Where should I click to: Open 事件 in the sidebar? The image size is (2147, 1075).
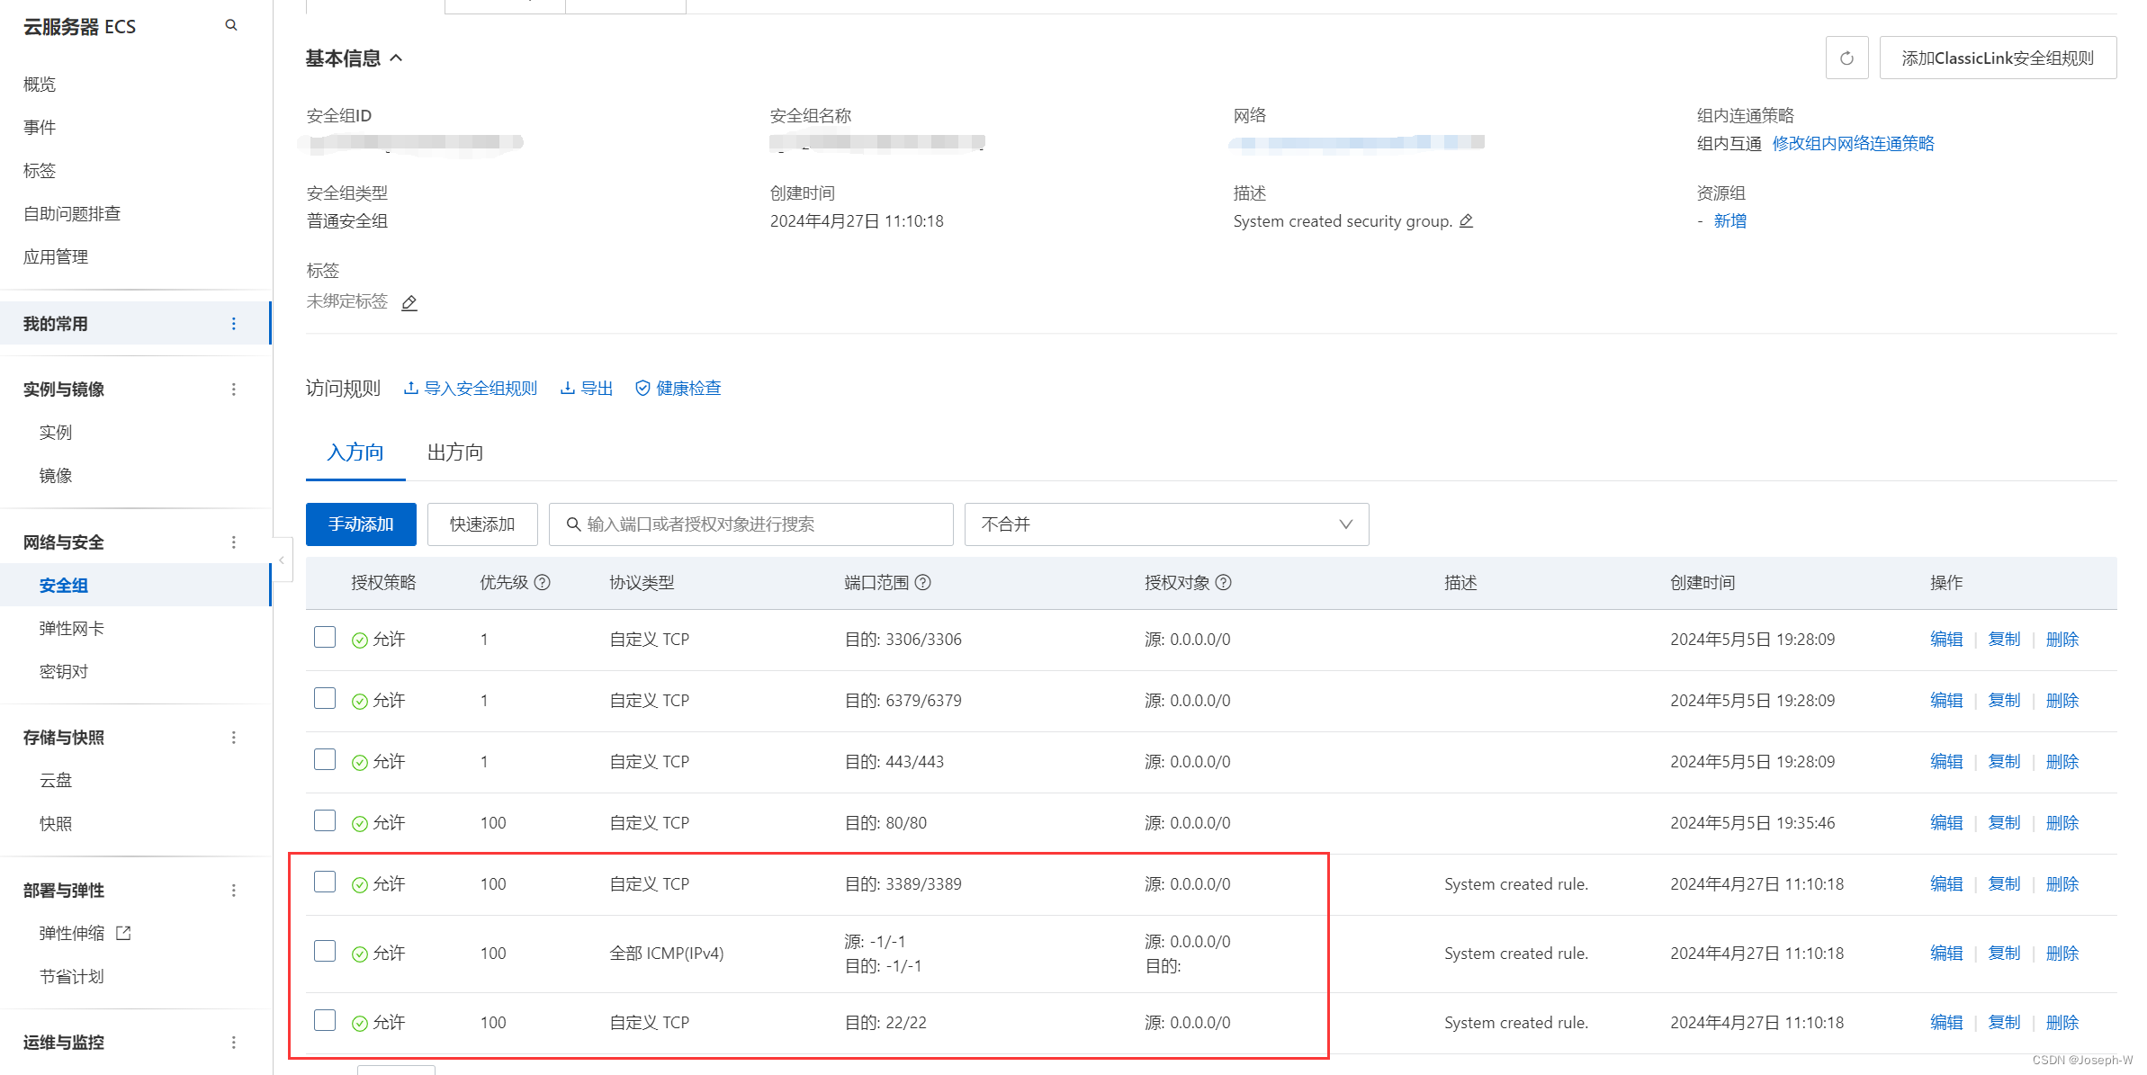point(40,127)
